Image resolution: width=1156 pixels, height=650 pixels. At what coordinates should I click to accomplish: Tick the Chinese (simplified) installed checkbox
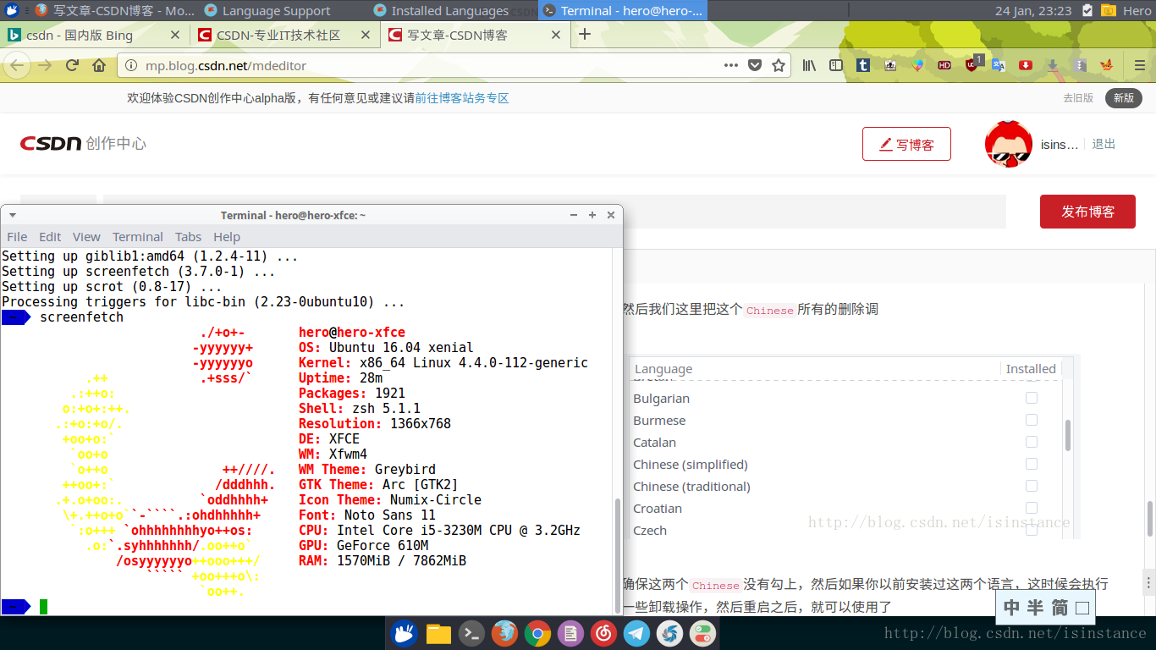[x=1032, y=464]
